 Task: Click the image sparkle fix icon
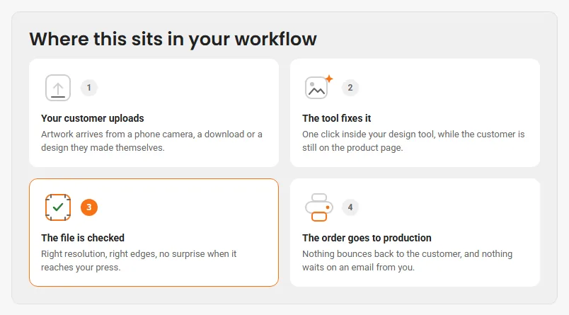pos(318,87)
